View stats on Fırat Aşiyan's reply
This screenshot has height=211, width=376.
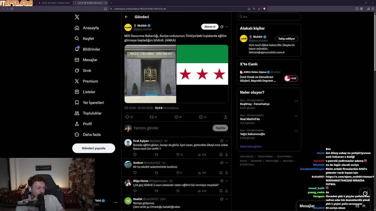click(202, 154)
